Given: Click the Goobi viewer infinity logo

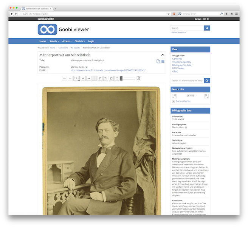Looking at the screenshot, I should pos(47,30).
